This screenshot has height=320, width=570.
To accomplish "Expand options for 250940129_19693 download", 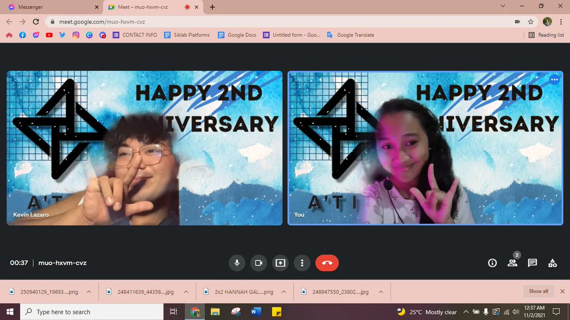I will (89, 292).
